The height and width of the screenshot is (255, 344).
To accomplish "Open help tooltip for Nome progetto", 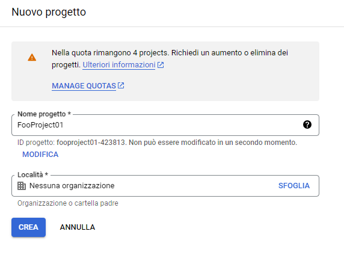I will (x=307, y=124).
